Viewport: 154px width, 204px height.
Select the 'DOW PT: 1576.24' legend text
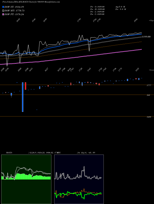[14, 15]
